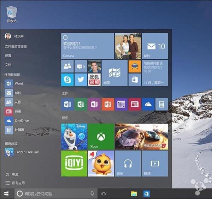The height and width of the screenshot is (199, 212).
Task: Open Task View on the taskbar
Action: coord(104,194)
